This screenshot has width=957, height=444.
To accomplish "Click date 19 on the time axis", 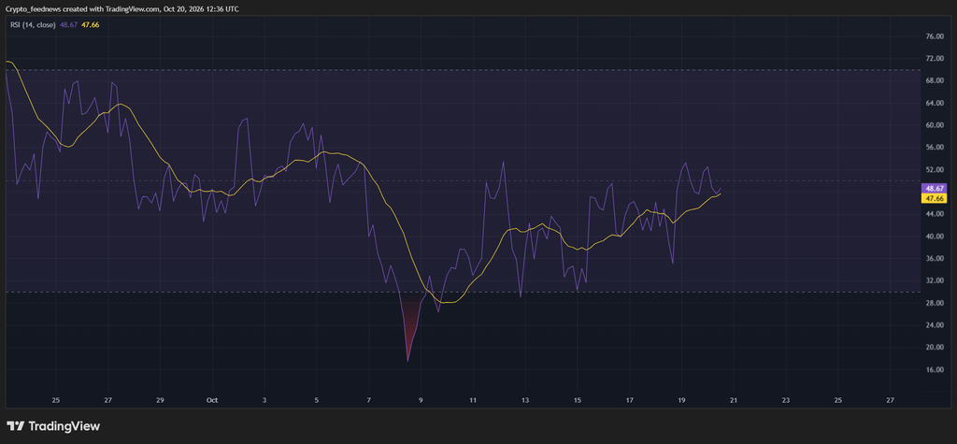I will click(x=681, y=401).
